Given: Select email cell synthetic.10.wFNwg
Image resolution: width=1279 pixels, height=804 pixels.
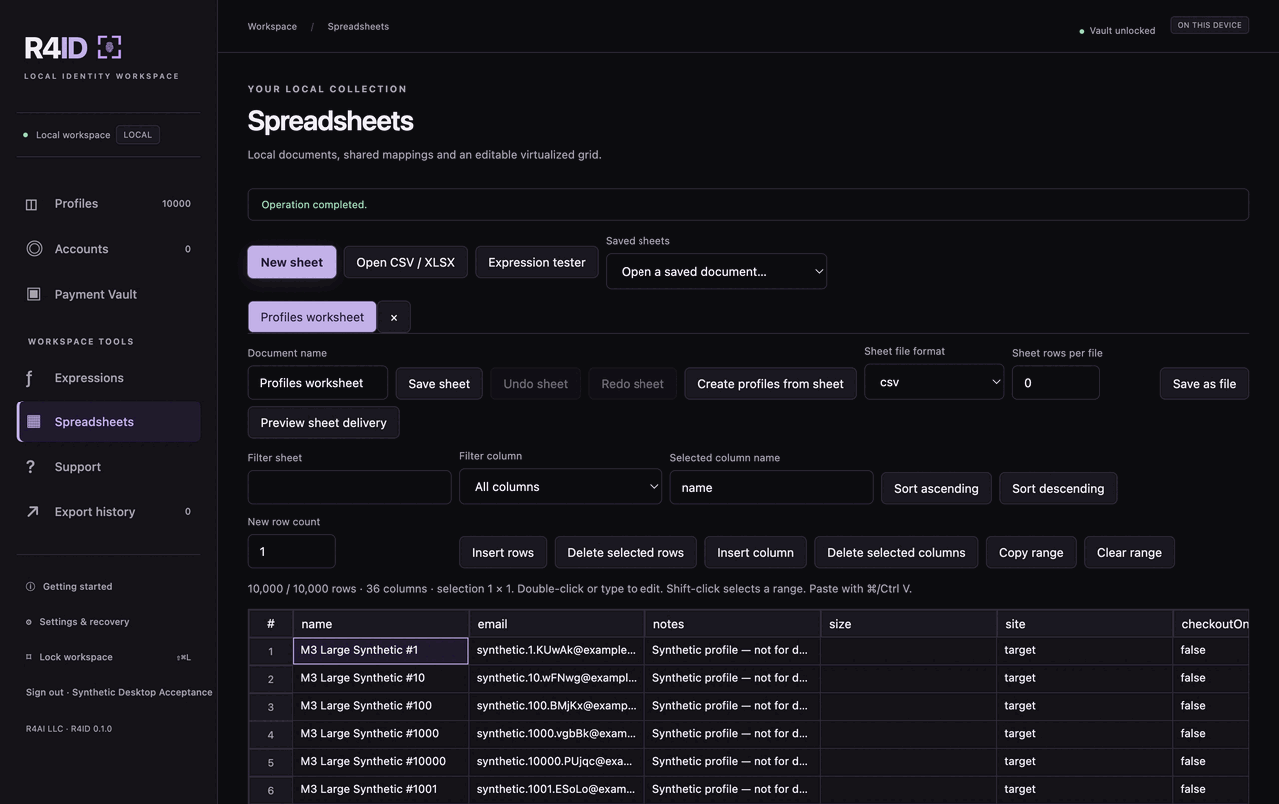Looking at the screenshot, I should [x=557, y=678].
